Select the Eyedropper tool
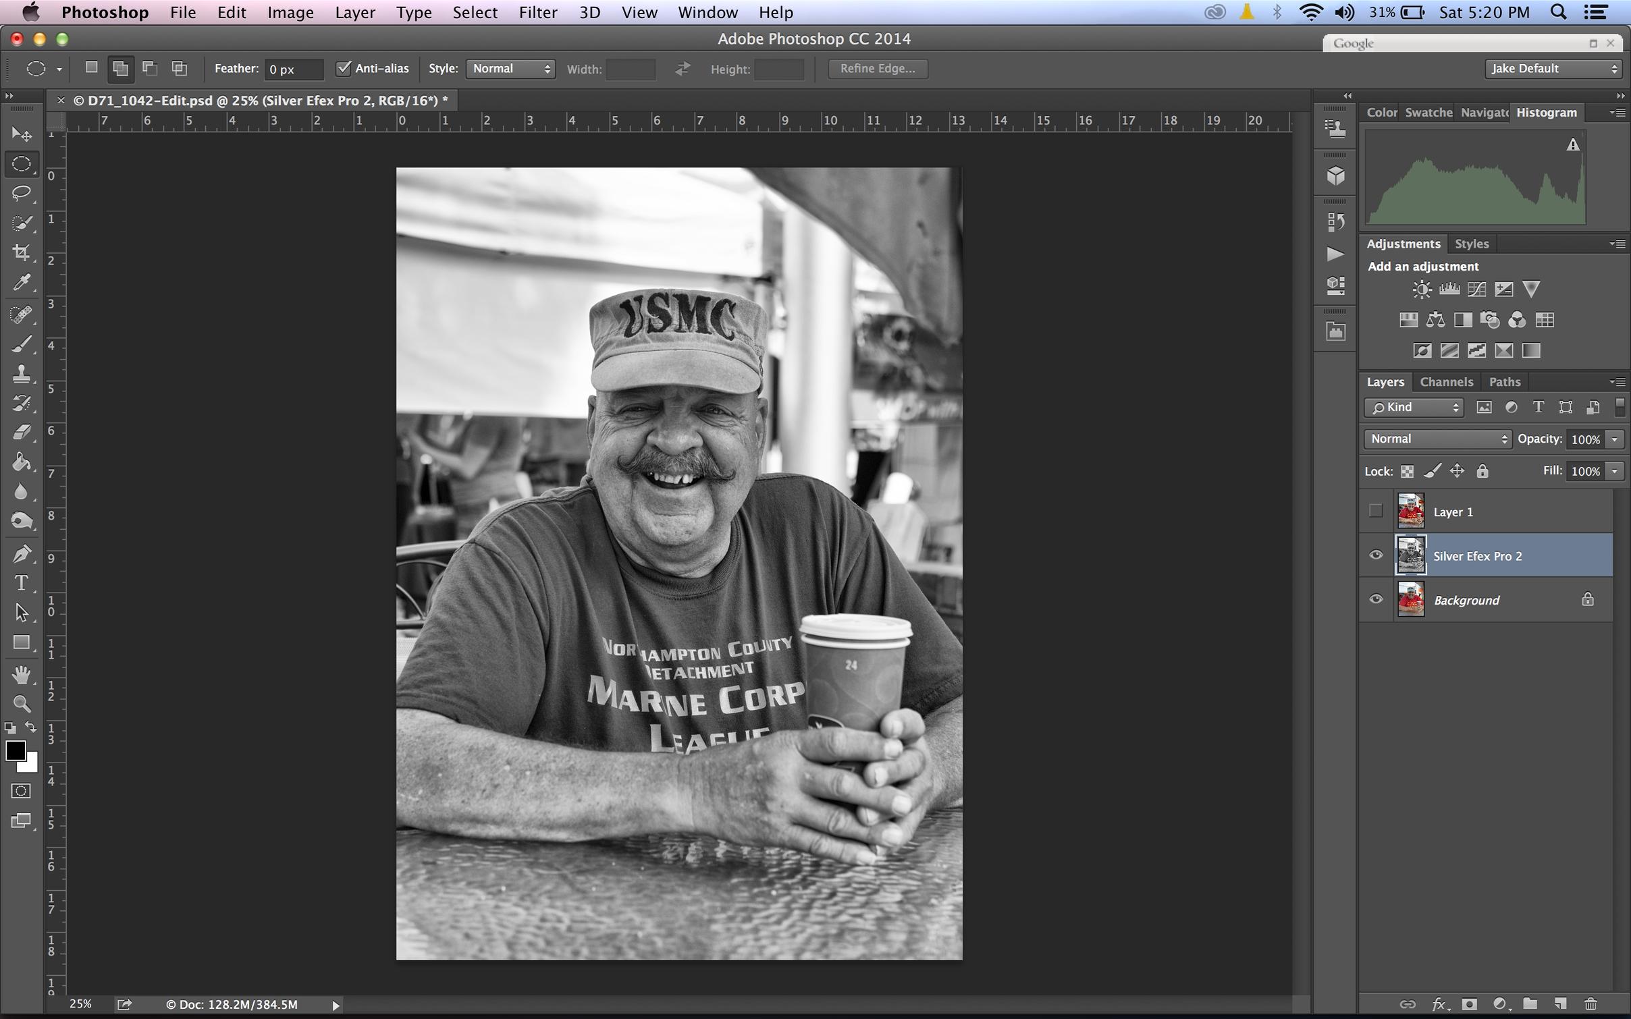 coord(22,282)
